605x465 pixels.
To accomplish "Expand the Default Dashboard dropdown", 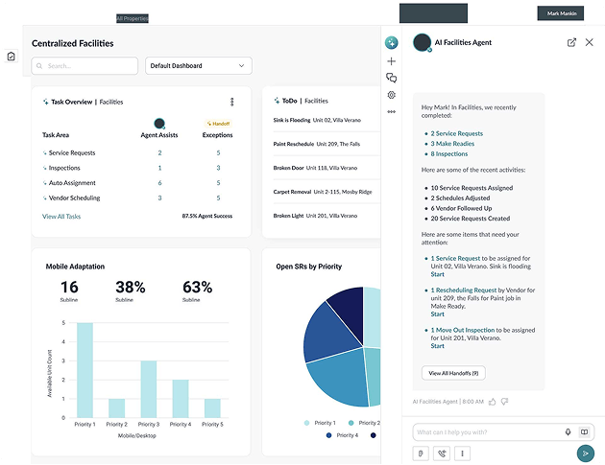I will pos(199,66).
